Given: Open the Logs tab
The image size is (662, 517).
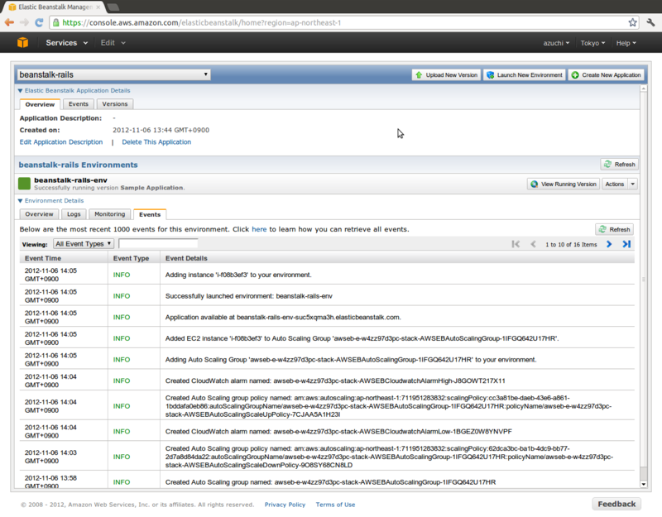Looking at the screenshot, I should 74,214.
